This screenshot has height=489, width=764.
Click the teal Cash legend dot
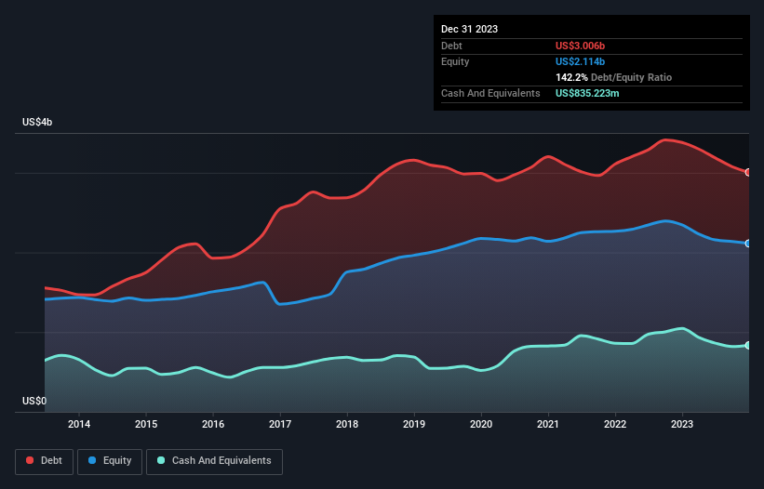click(161, 460)
